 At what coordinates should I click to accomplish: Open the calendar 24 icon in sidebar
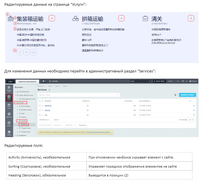9,106
